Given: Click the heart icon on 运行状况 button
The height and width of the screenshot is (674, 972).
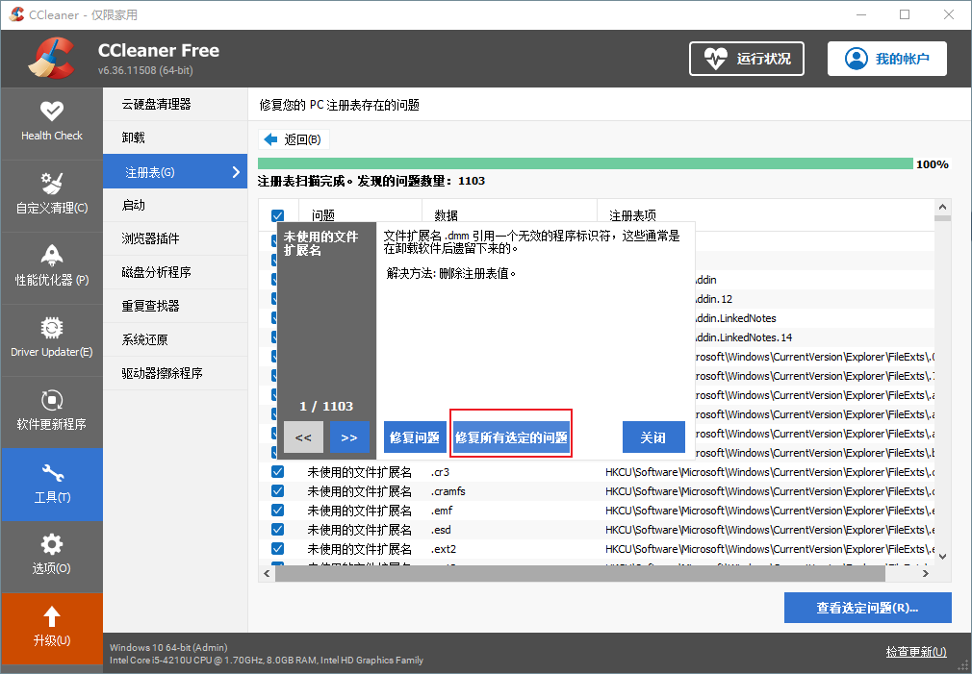Looking at the screenshot, I should pos(715,59).
